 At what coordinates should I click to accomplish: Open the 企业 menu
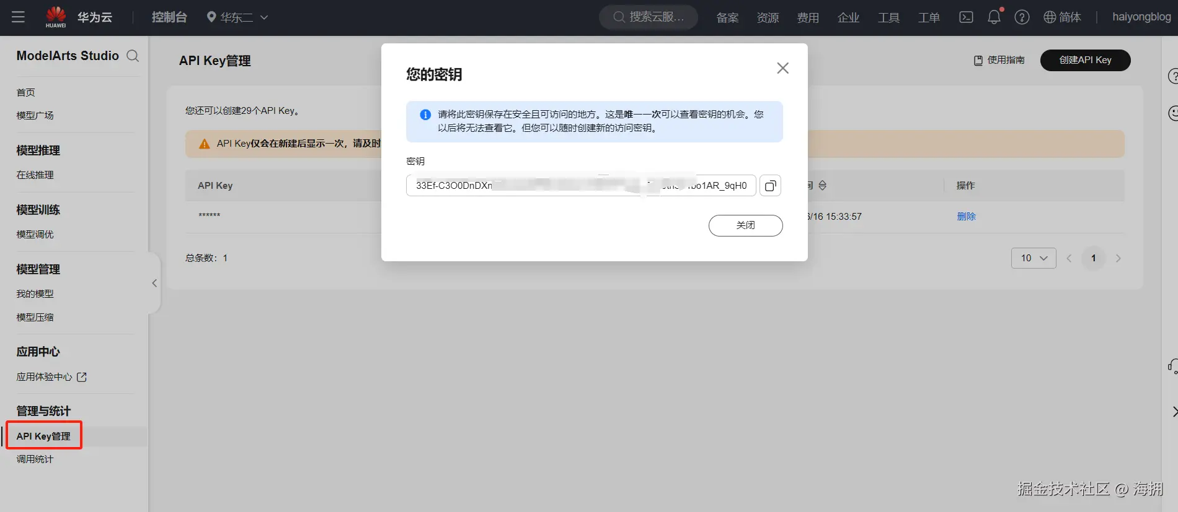click(x=848, y=18)
